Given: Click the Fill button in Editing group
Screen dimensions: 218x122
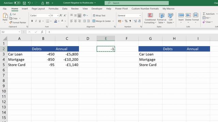Looking at the screenshot, I should 206,18.
